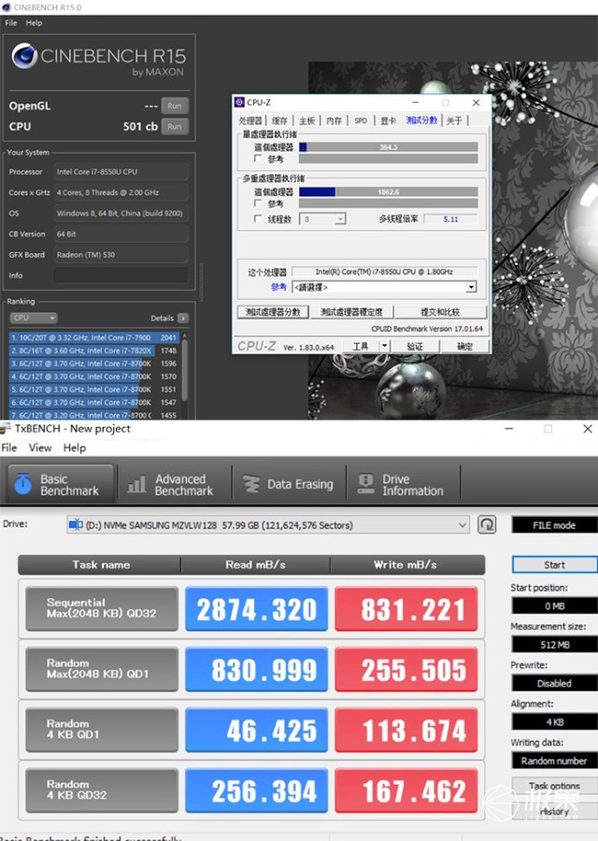Click Random 4 KB QD32 task button
Viewport: 598px width, 841px height.
point(102,790)
